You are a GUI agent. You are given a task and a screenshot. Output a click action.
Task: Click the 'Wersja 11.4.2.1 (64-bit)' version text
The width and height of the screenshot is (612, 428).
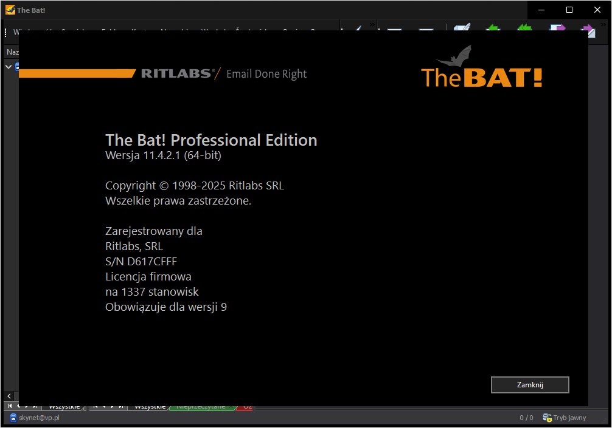[163, 155]
